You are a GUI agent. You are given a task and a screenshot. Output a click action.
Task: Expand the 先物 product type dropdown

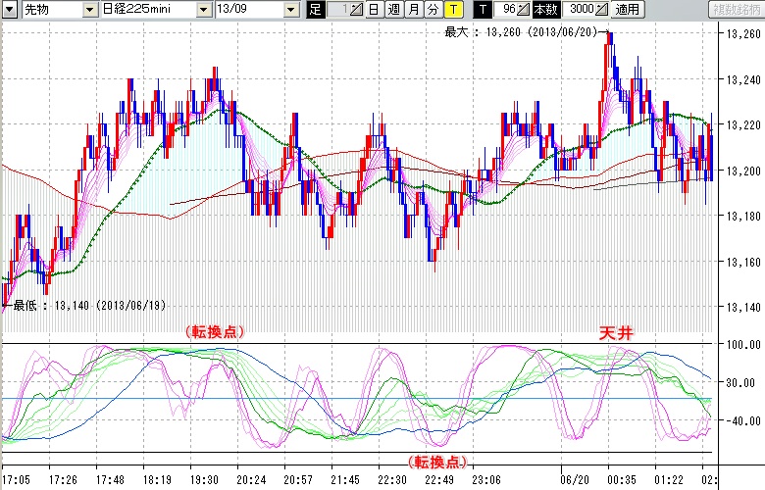pos(90,10)
